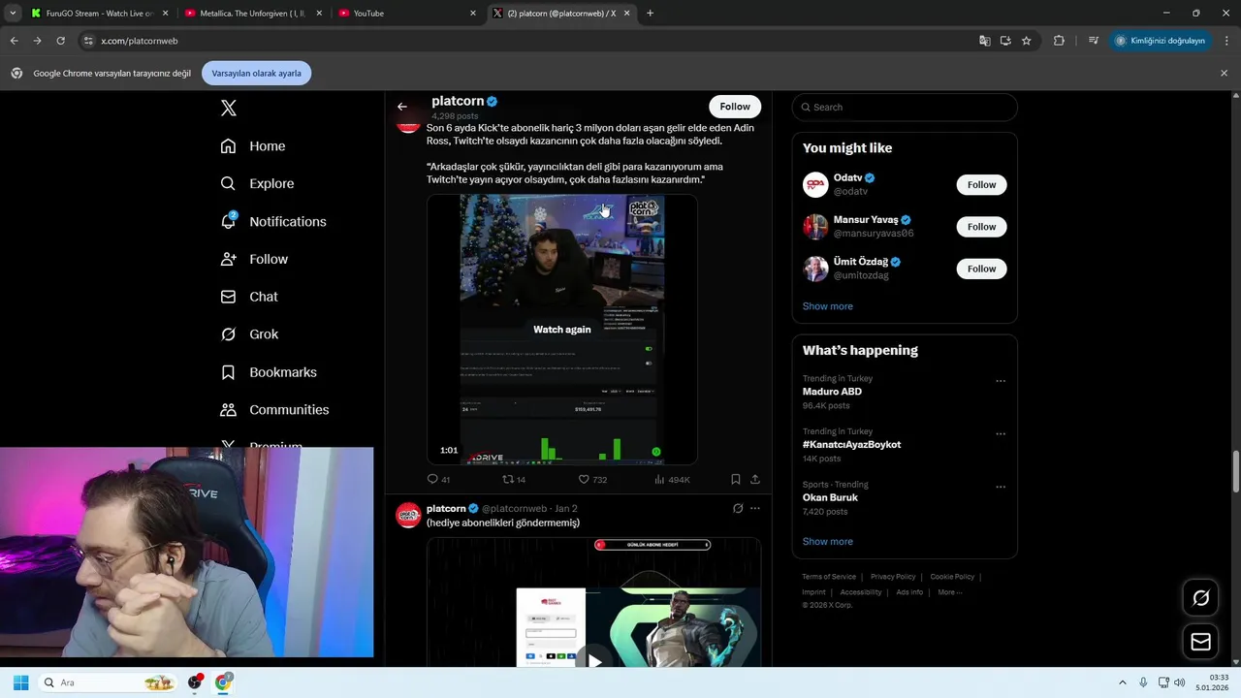
Task: Dismiss the default browser infobar
Action: [1224, 73]
